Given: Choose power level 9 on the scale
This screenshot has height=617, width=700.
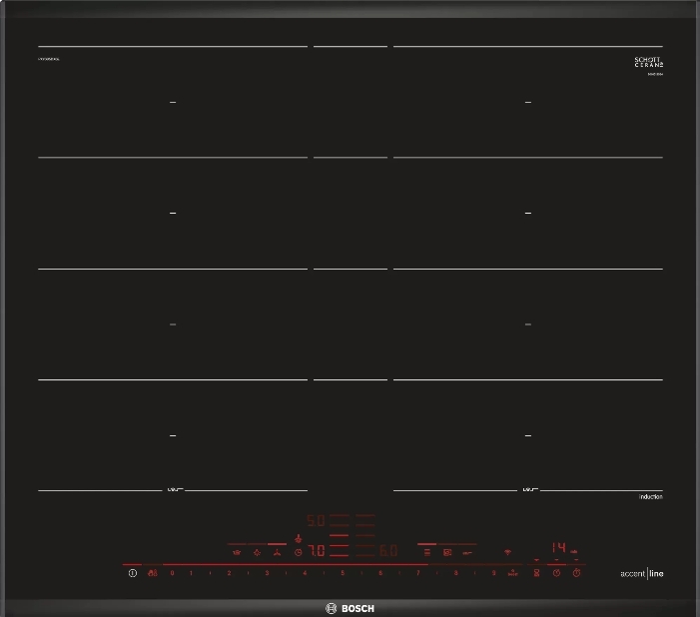Looking at the screenshot, I should 493,573.
